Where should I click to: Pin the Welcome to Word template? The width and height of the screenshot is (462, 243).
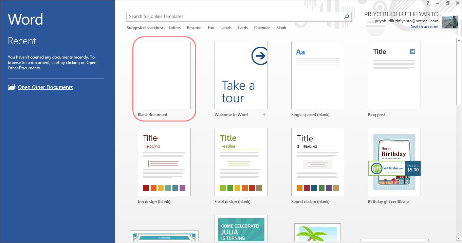[x=264, y=115]
